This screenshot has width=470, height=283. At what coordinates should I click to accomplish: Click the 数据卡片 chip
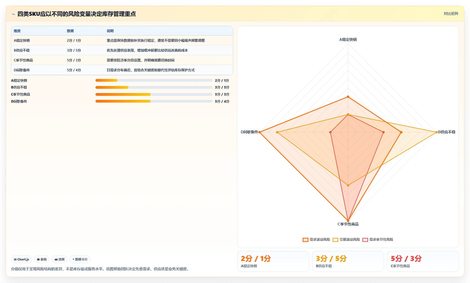80,259
